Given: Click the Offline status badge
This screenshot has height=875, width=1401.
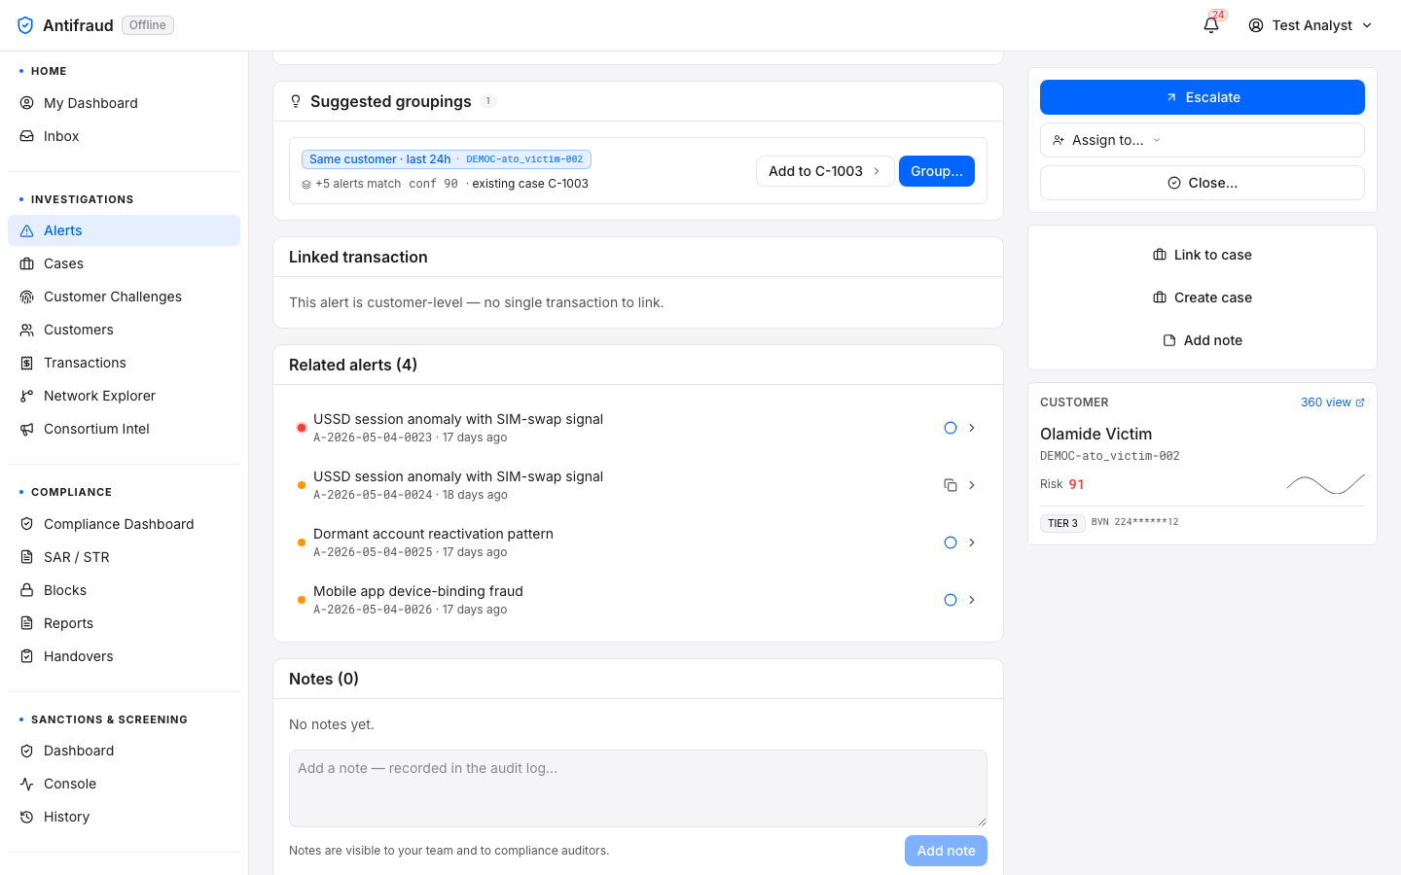Looking at the screenshot, I should click(x=148, y=25).
